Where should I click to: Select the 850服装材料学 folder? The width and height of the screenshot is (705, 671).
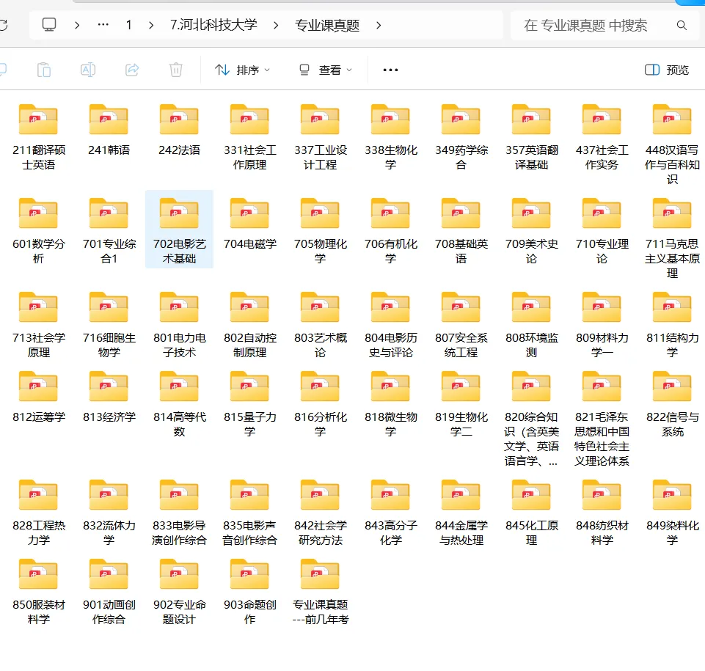tap(39, 593)
